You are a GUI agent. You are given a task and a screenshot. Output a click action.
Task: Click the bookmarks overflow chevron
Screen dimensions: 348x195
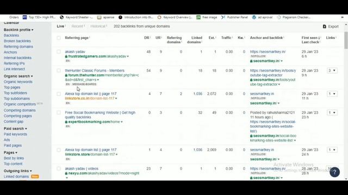click(x=342, y=17)
